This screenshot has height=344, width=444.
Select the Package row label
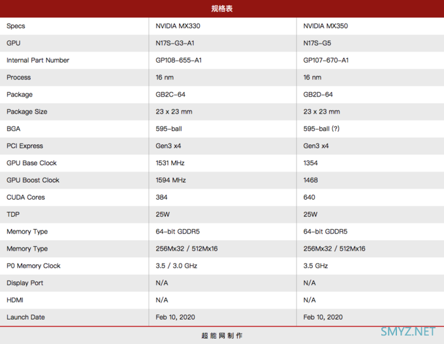[x=20, y=95]
